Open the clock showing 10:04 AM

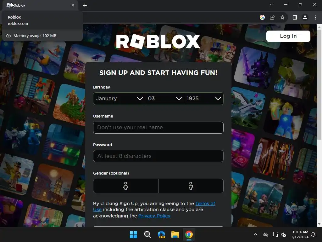point(300,234)
